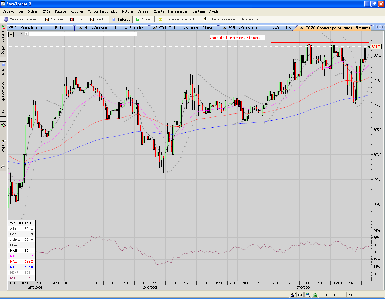Open the Futures Trading side panel
This screenshot has width=385, height=299.
point(3,41)
